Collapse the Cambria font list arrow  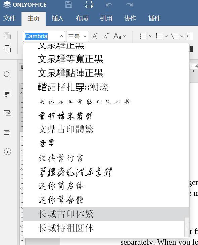click(x=61, y=36)
